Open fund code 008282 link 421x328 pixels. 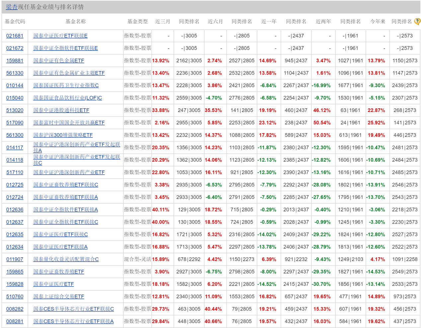15,309
